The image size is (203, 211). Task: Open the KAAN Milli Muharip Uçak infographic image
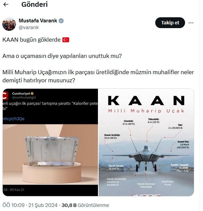146,142
